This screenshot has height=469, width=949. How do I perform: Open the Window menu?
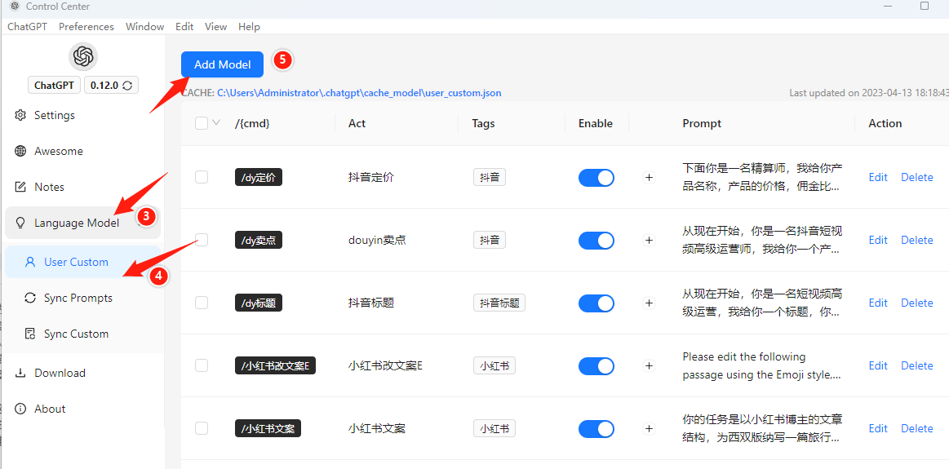point(144,27)
